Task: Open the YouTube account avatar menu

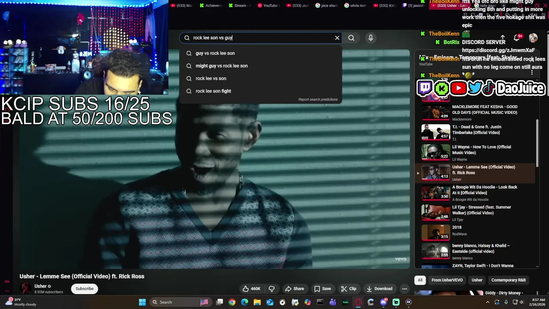Action: (533, 38)
